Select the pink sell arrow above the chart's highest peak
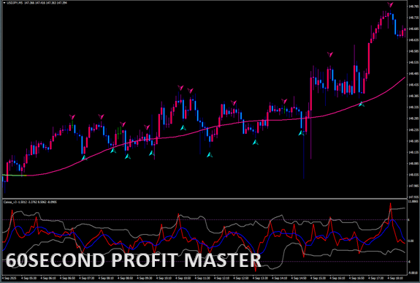Screen dimensions: 420x283 390,5
